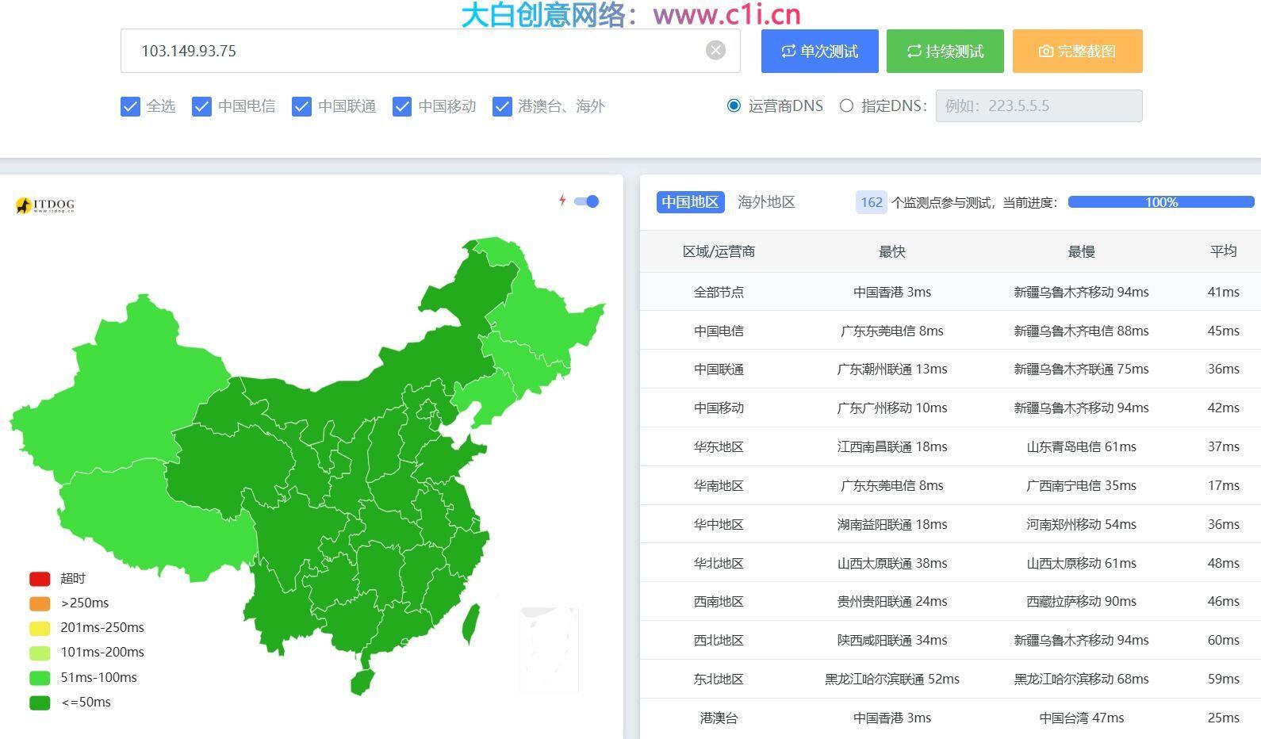Click the 山西太原移动 61ms cell
This screenshot has height=739, width=1261.
coord(1081,563)
